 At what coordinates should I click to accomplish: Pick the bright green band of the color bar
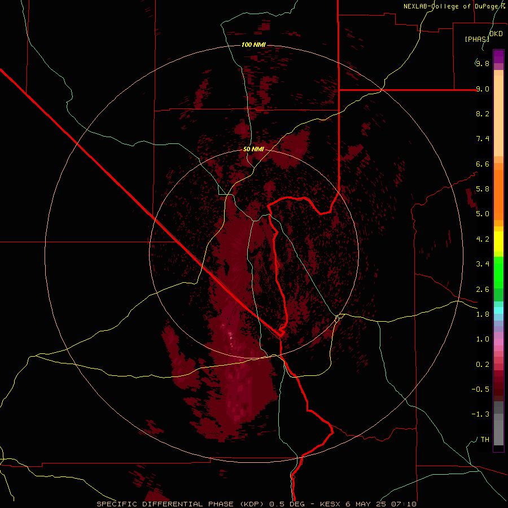point(498,272)
